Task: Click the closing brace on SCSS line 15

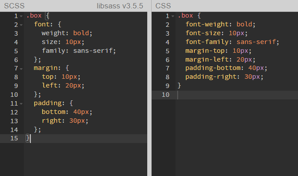Action: click(x=28, y=138)
